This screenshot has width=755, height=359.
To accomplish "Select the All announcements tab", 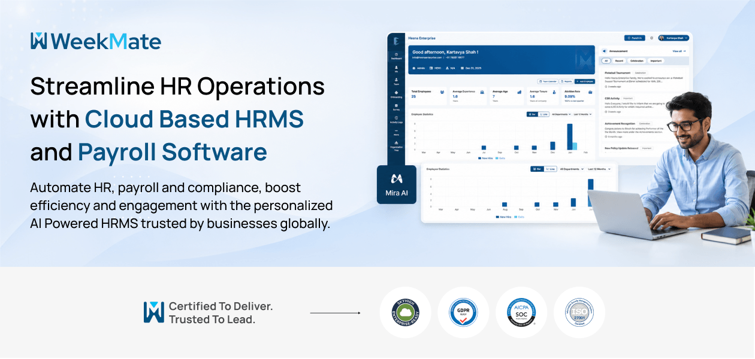I will coord(606,61).
